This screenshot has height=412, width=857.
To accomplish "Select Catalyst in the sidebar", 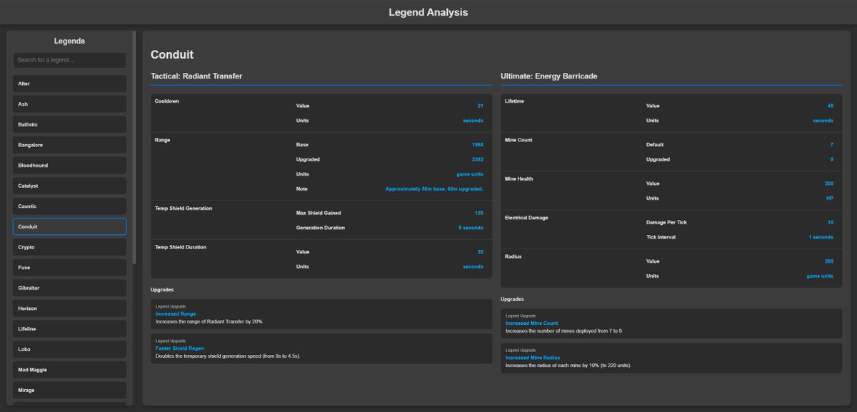I will [x=69, y=186].
